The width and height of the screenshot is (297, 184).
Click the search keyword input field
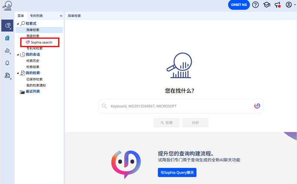[181, 106]
